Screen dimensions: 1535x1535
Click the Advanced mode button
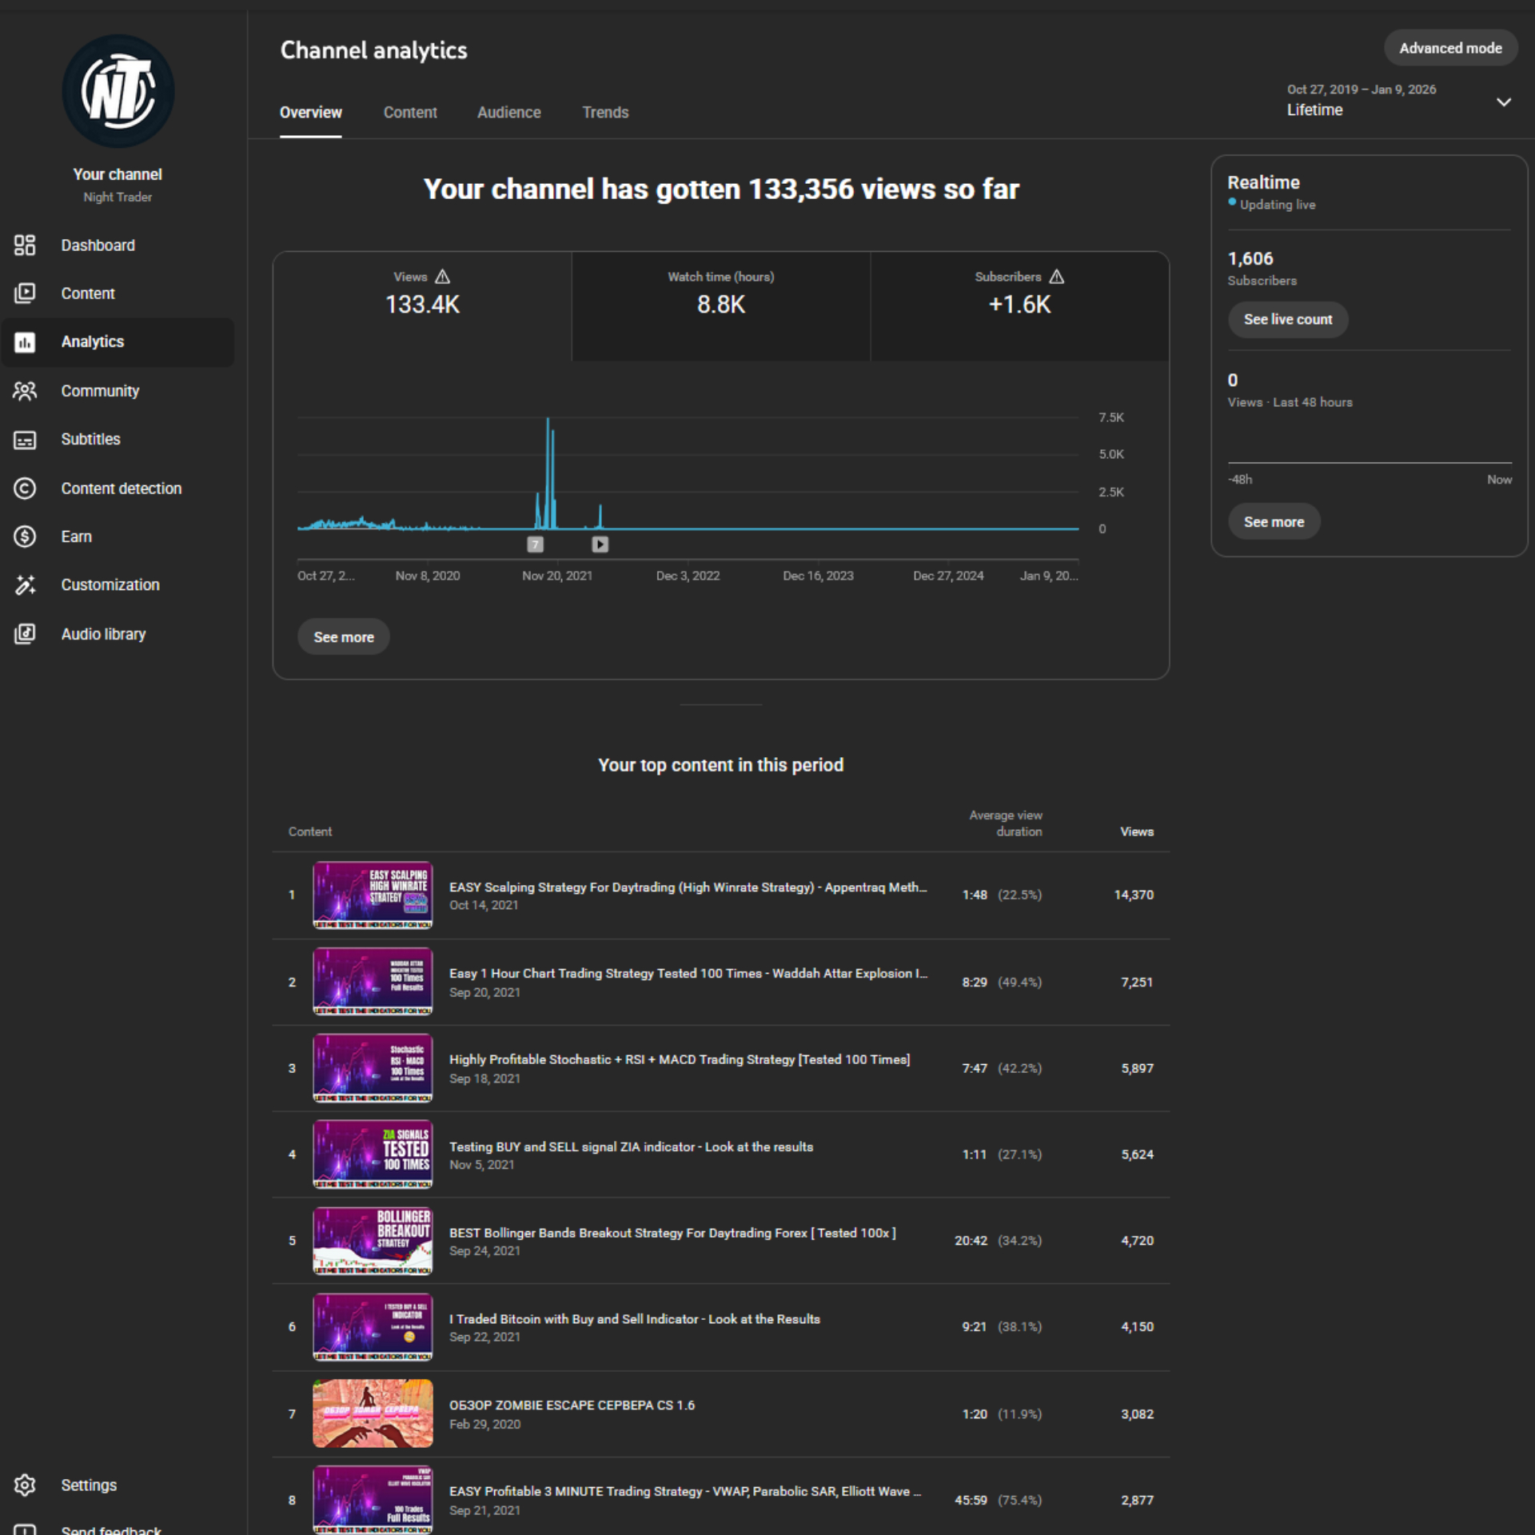(1450, 48)
